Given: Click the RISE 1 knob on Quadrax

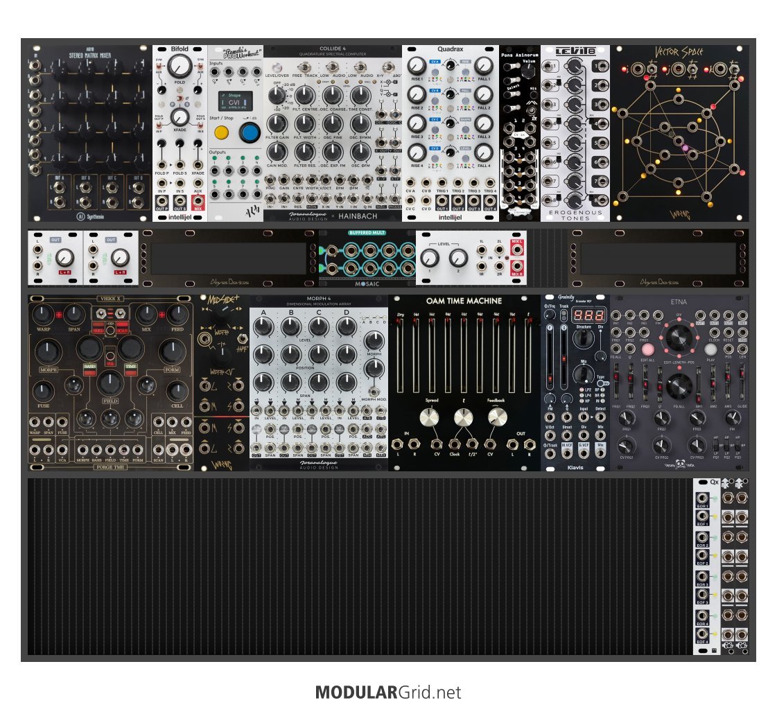Looking at the screenshot, I should click(x=417, y=66).
